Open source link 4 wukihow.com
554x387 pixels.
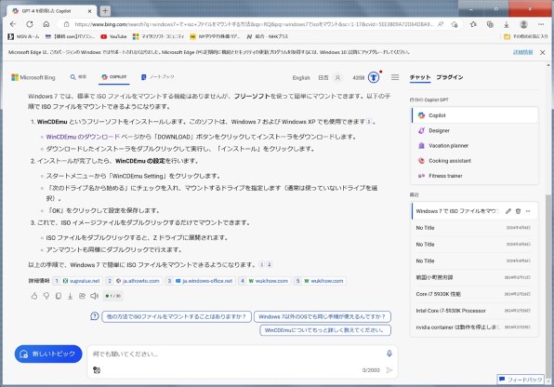coord(265,281)
